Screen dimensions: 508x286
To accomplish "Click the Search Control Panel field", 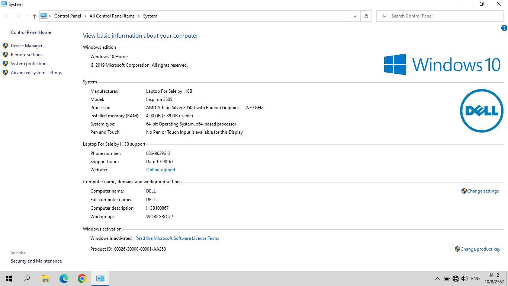I will 440,16.
